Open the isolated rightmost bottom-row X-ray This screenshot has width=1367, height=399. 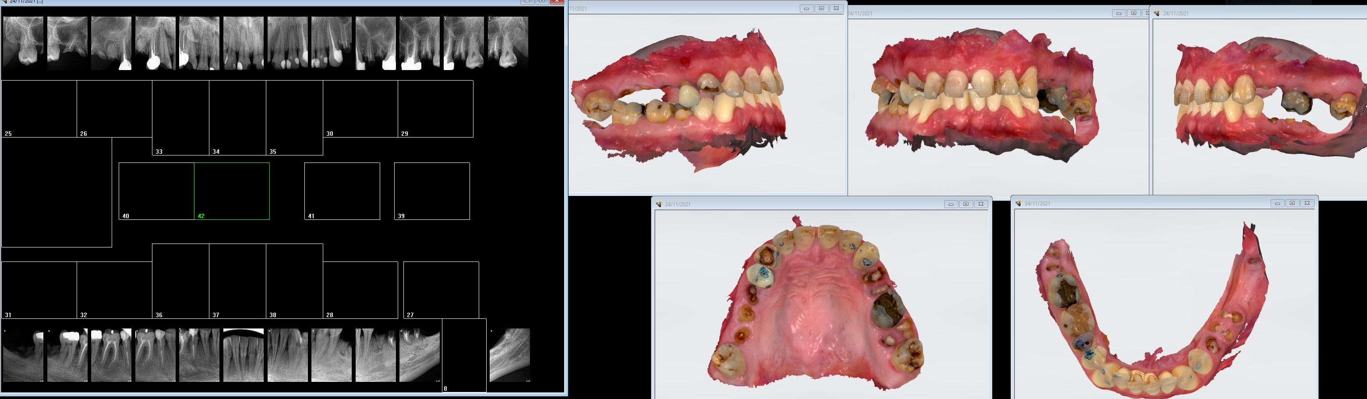pyautogui.click(x=509, y=355)
